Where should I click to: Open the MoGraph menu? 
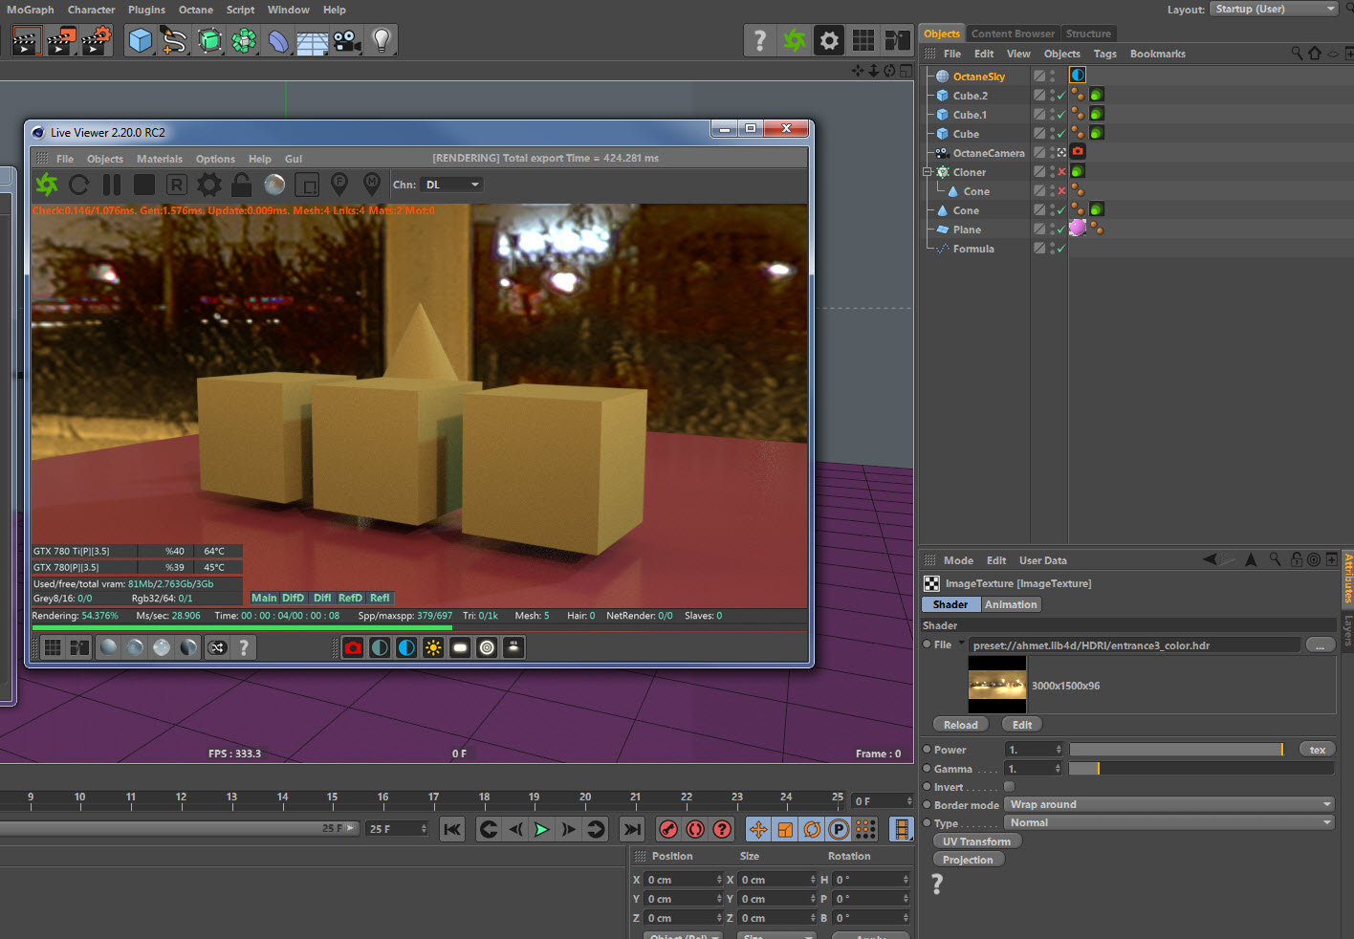pyautogui.click(x=31, y=10)
